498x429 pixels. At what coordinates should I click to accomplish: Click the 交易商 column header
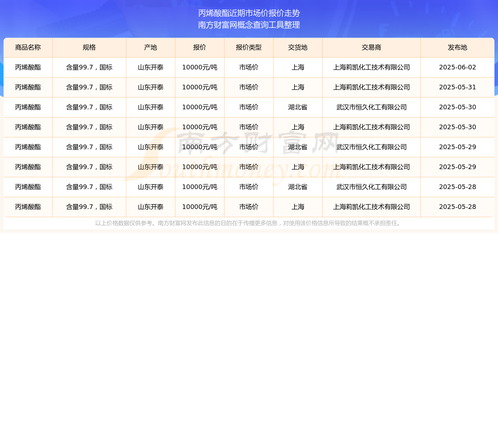click(x=371, y=47)
